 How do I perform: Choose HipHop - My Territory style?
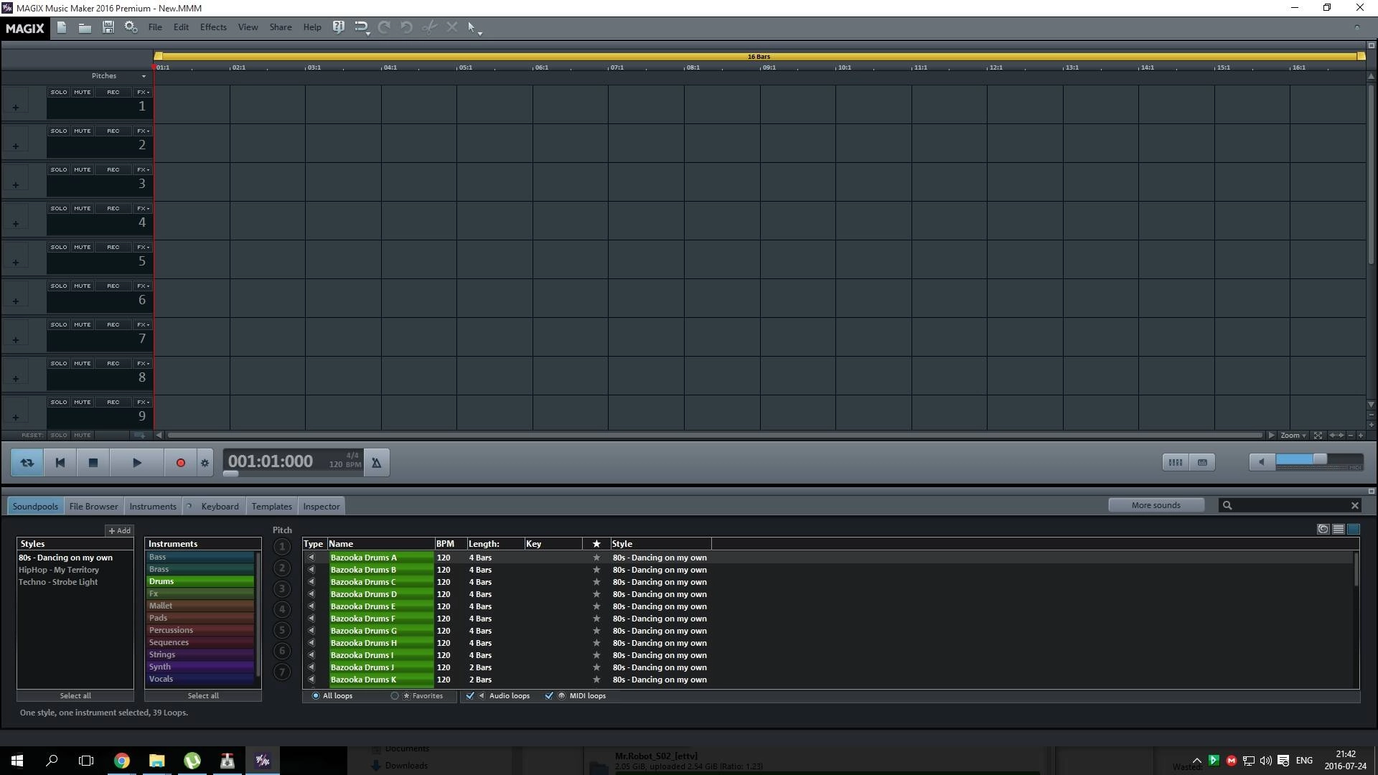59,570
